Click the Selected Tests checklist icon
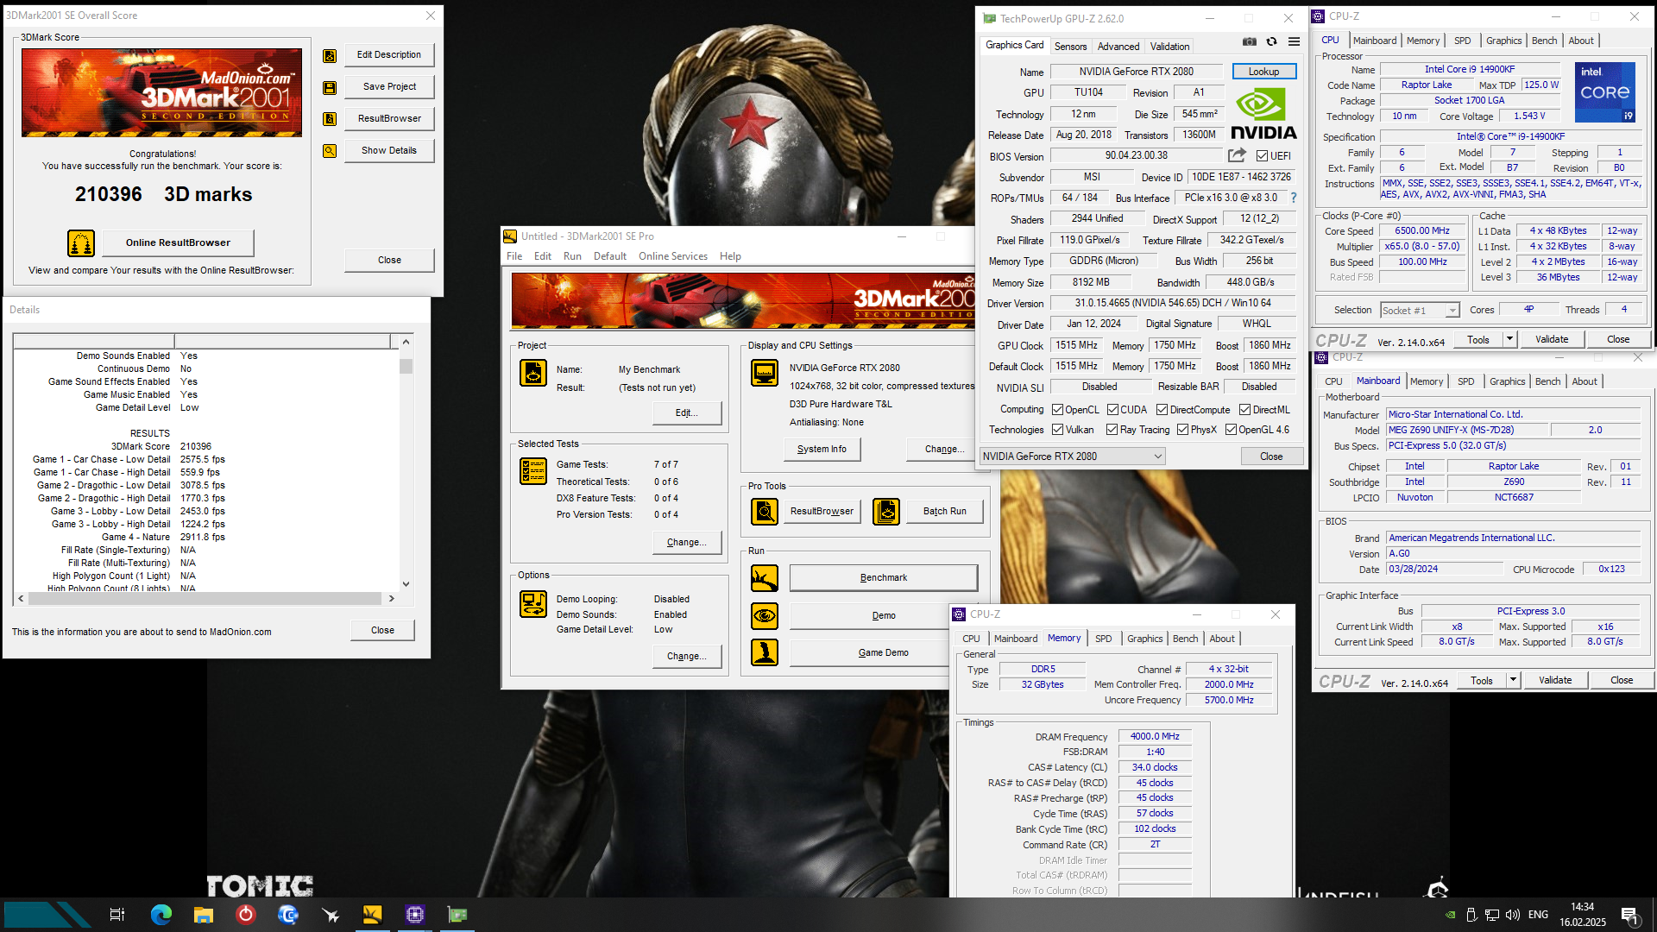 533,471
